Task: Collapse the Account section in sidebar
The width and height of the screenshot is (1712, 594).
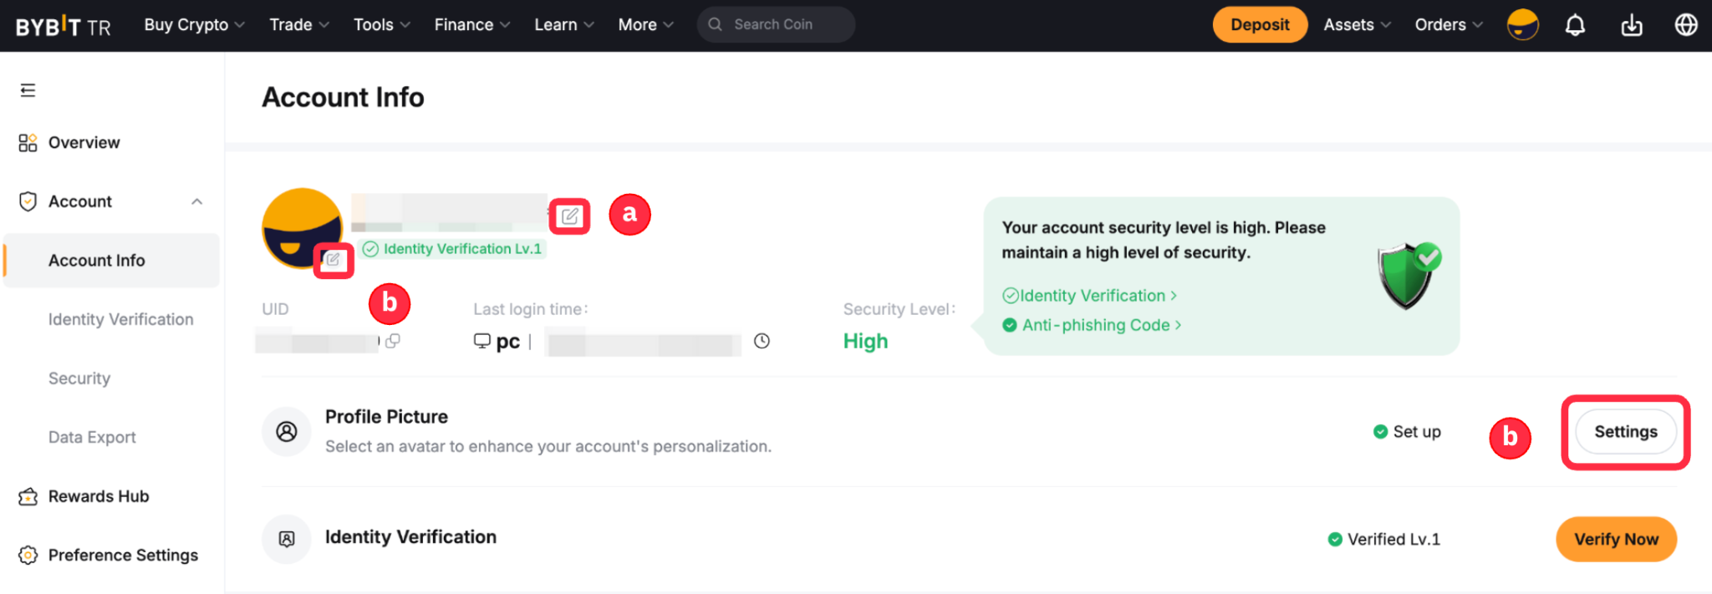Action: (x=196, y=201)
